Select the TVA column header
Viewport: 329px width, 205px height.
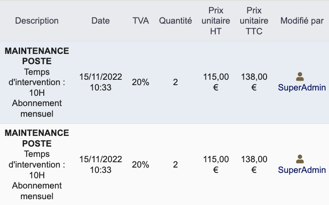click(x=140, y=21)
